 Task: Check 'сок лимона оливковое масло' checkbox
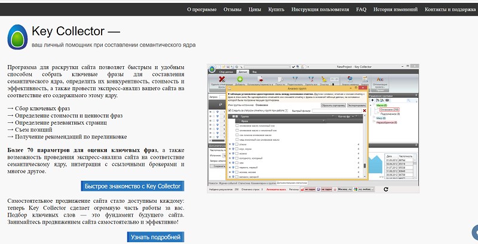click(237, 135)
